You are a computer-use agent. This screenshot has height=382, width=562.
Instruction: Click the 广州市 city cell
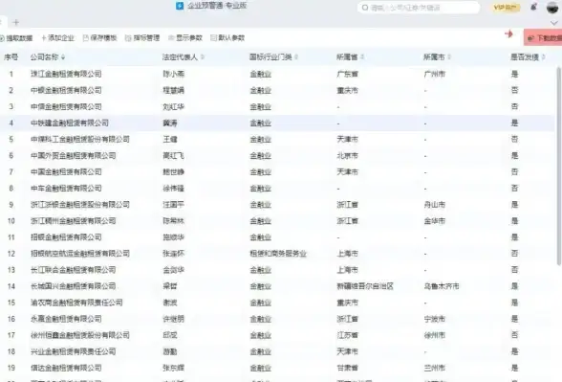[x=434, y=74]
